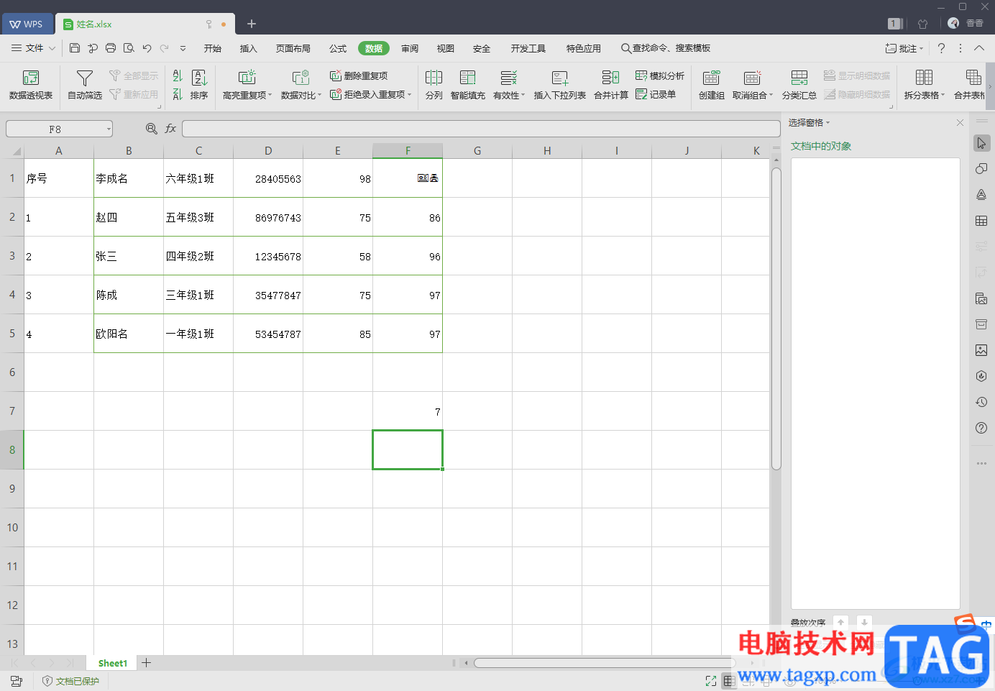
Task: Select cell B2 containing 赵四
Action: 129,217
